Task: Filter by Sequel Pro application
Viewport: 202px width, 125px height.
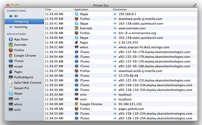Action: 22,88
